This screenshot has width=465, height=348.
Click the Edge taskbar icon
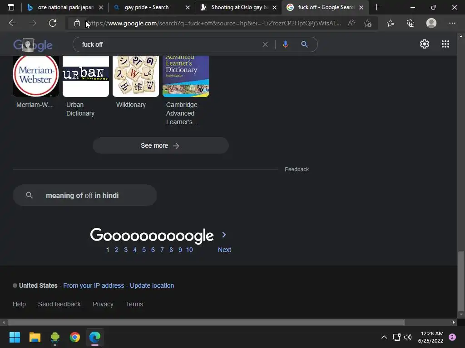tap(95, 337)
